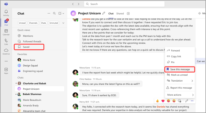Start a new chat compose icon

pos(60,14)
